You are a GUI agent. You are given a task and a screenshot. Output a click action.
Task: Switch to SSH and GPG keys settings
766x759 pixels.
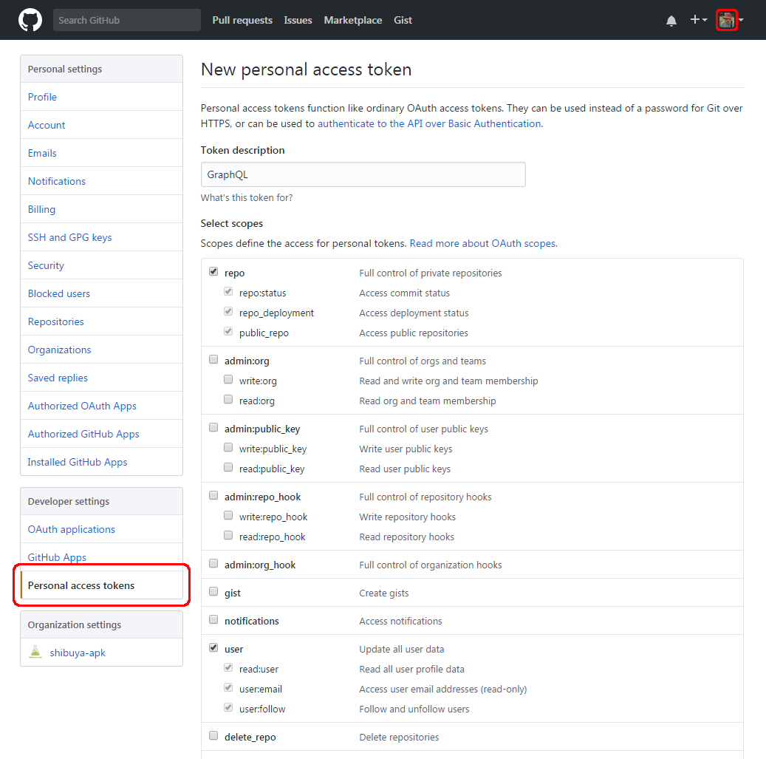[69, 237]
